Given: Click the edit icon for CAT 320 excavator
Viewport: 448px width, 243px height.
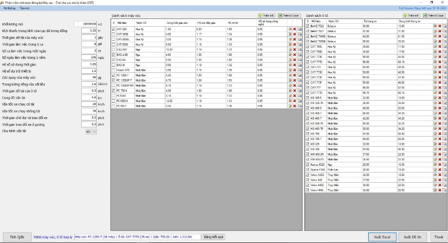Looking at the screenshot, I should click(290, 29).
